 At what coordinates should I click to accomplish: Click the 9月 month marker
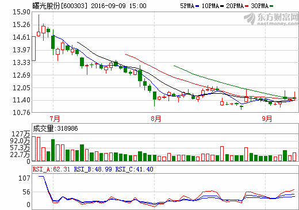[267, 119]
